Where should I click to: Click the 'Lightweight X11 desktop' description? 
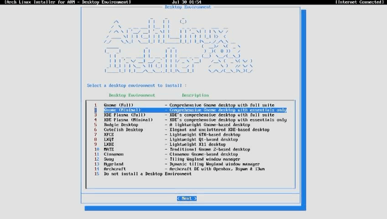[198, 145]
